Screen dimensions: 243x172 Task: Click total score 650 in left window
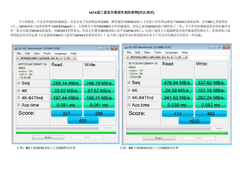coord(83,121)
